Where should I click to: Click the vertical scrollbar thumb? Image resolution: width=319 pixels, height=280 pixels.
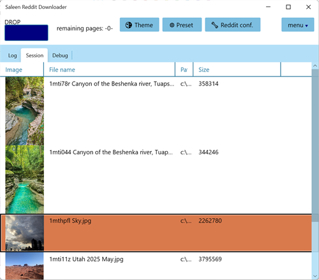pyautogui.click(x=315, y=145)
